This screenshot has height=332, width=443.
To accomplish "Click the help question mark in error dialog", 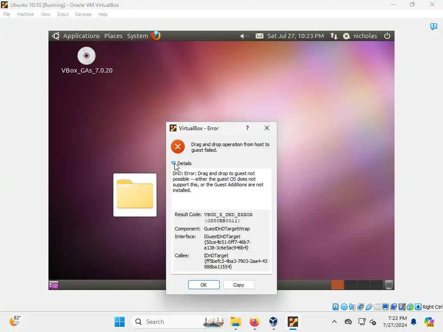I will tap(247, 128).
